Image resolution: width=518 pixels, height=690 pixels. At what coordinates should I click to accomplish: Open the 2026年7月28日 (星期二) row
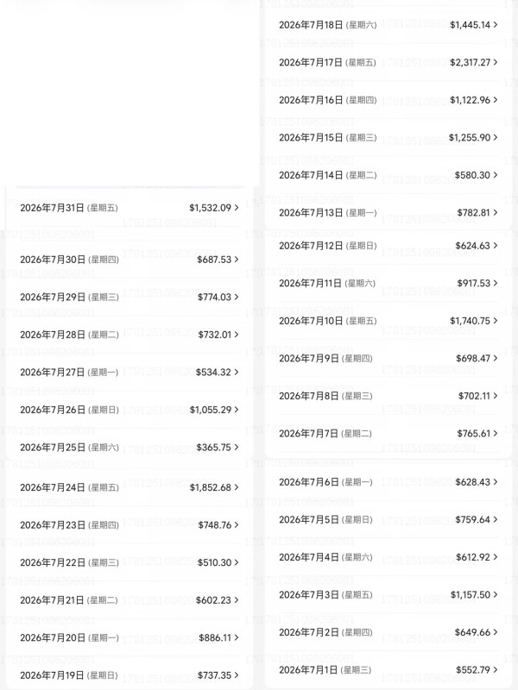click(x=129, y=335)
